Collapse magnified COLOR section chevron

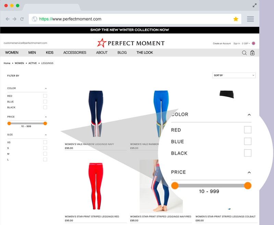pos(249,115)
